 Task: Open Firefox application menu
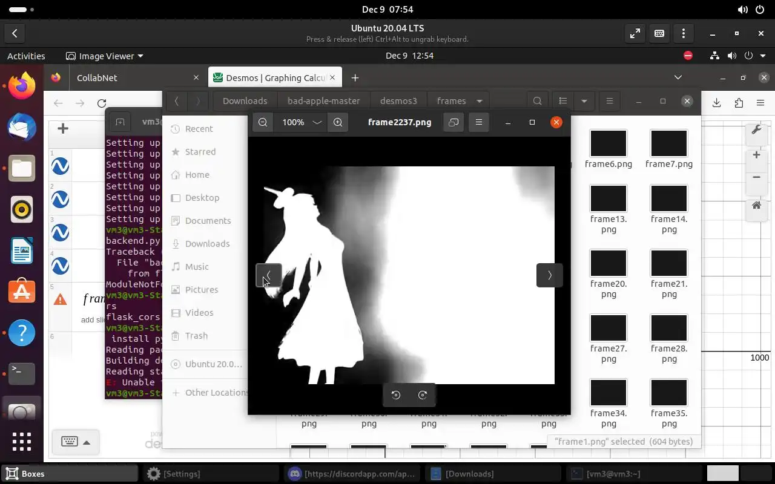[760, 103]
